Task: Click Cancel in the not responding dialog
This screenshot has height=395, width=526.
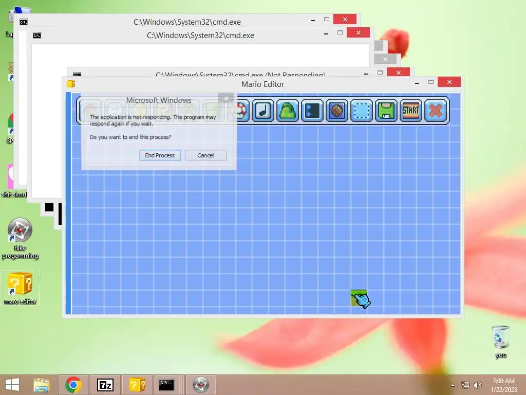Action: click(x=205, y=155)
